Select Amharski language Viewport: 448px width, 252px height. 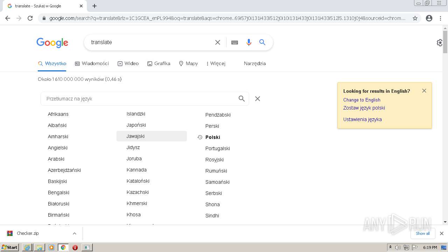coord(58,136)
